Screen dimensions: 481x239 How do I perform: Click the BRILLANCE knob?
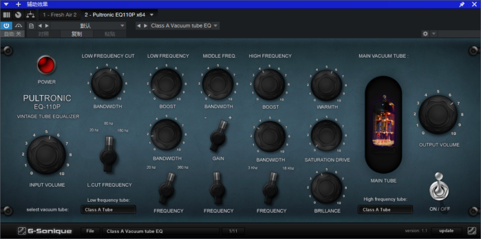[326, 188]
